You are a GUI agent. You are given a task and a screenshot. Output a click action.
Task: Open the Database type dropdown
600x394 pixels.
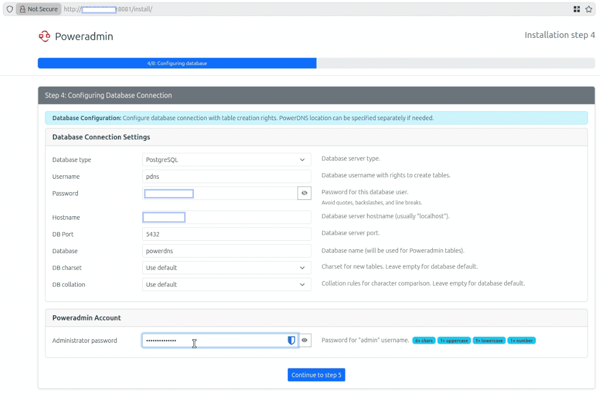[226, 160]
